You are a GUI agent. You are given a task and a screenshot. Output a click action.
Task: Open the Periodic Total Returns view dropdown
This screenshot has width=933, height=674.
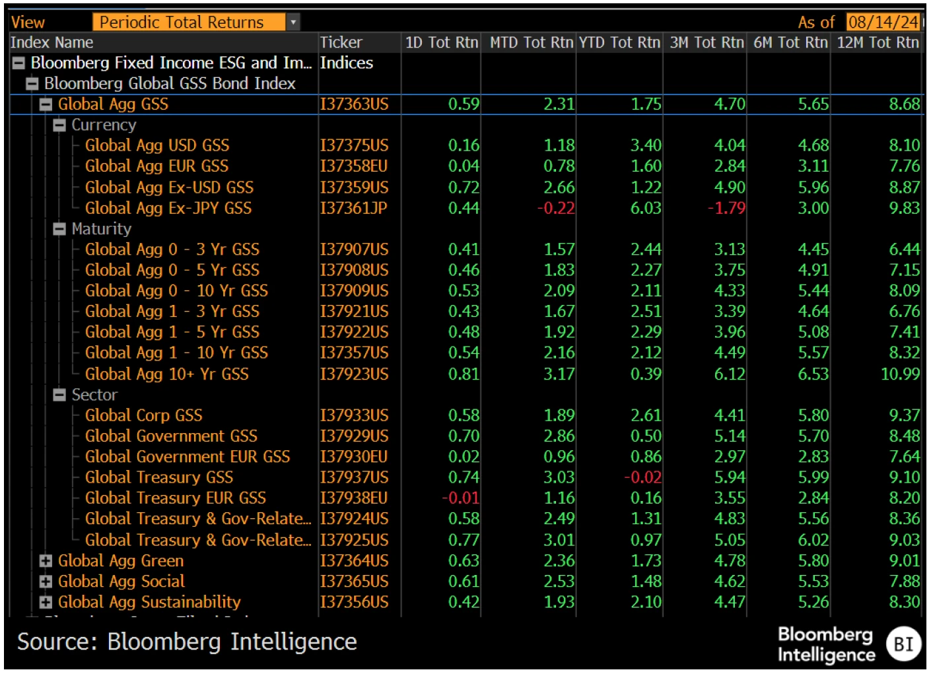pyautogui.click(x=293, y=22)
